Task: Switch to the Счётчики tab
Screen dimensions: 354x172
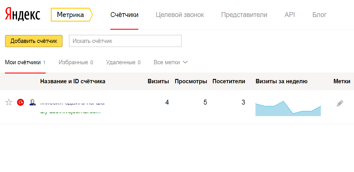Action: [x=124, y=15]
